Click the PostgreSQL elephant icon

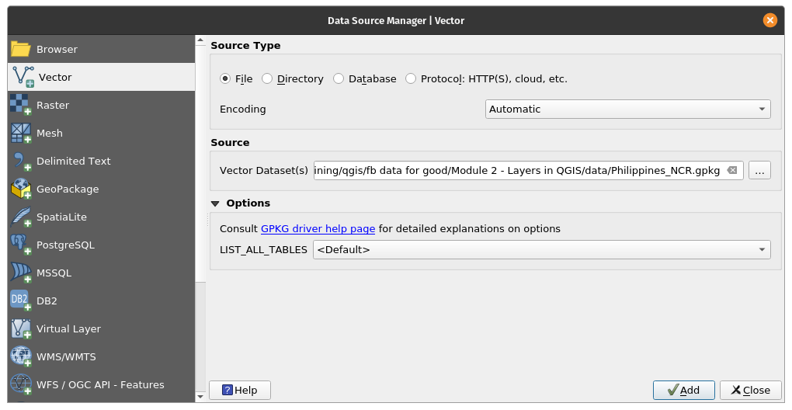click(21, 245)
